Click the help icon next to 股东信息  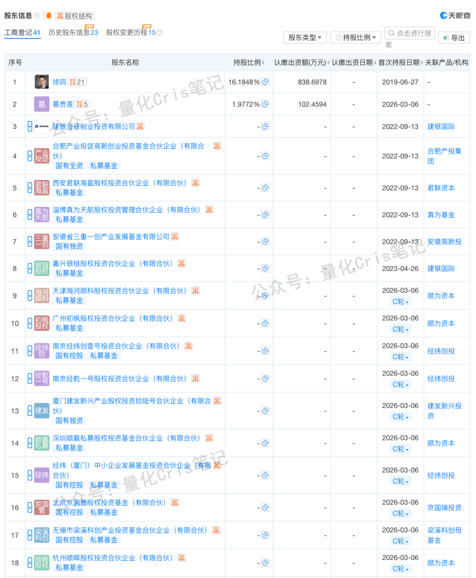pos(37,16)
